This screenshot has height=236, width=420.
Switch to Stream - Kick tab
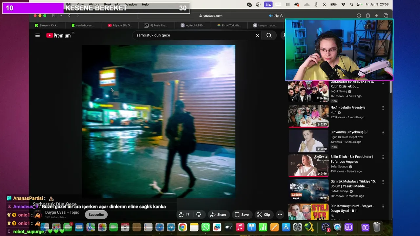point(47,25)
